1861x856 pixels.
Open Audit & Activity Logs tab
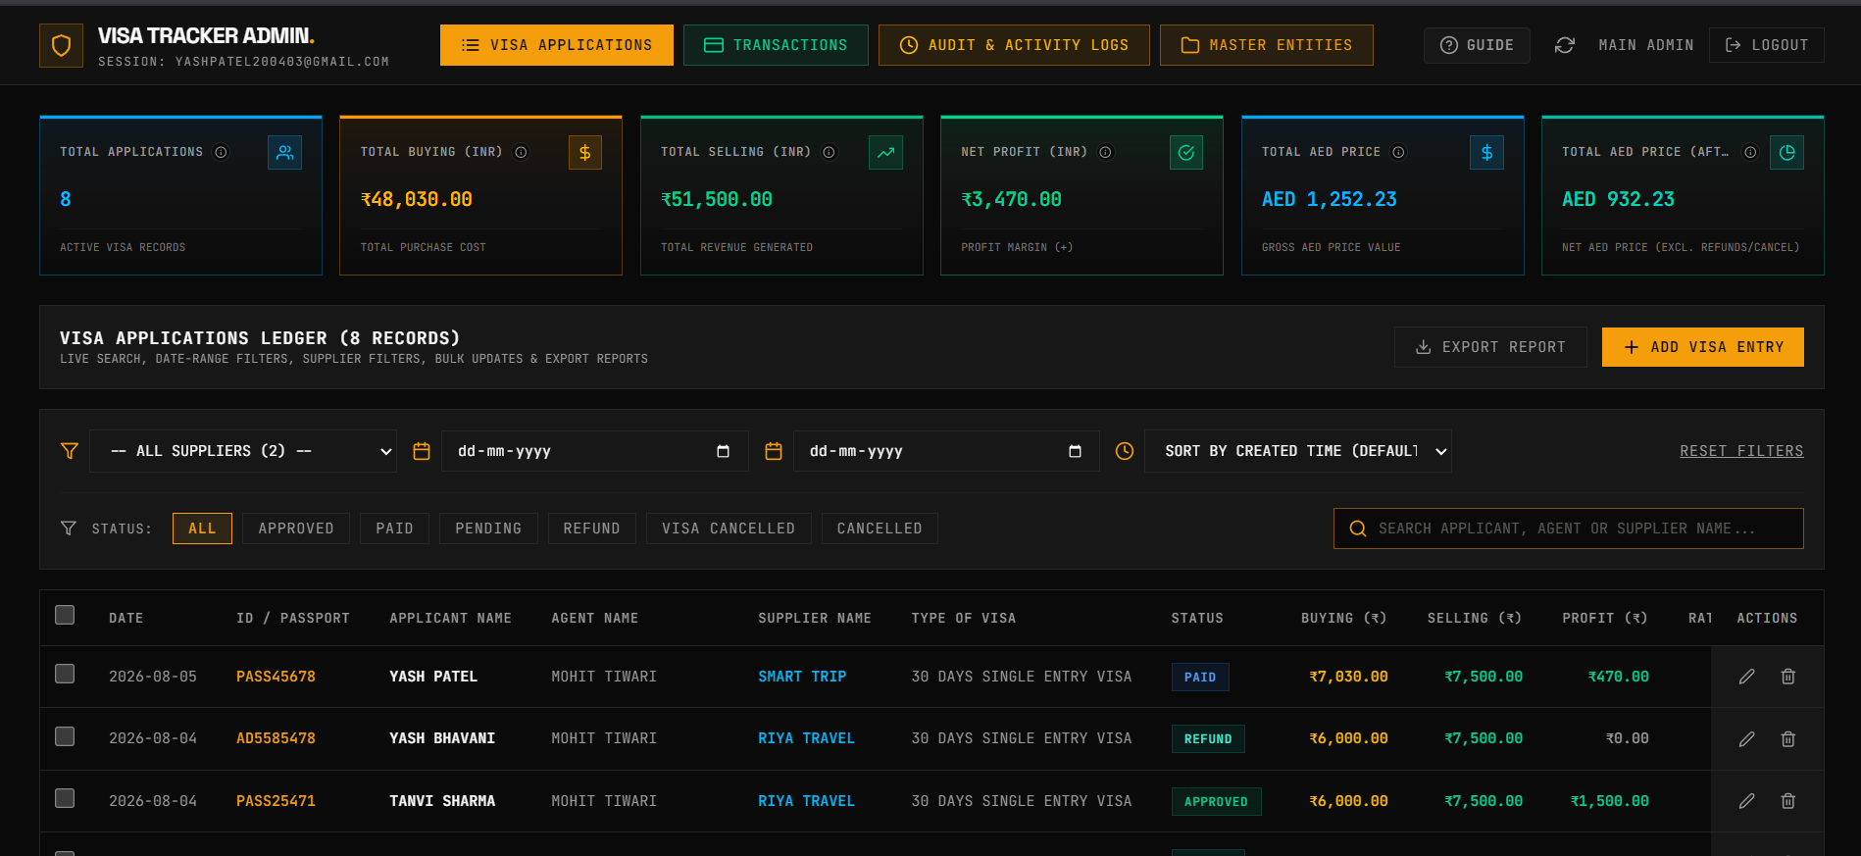[x=1014, y=45]
